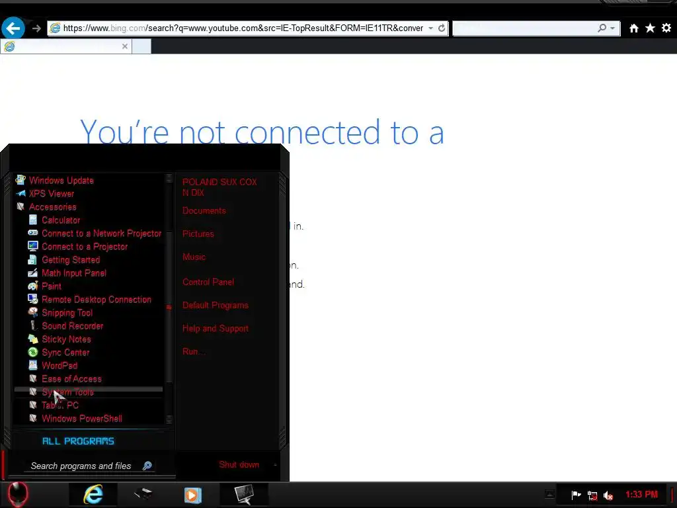
Task: Open muted volume tray icon
Action: [x=608, y=495]
